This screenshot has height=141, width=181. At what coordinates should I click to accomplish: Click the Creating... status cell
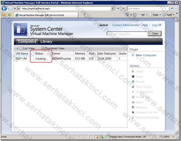[41, 59]
